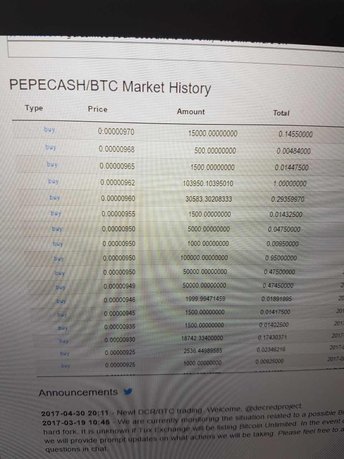Click the amount 100000.00000000
The height and width of the screenshot is (459, 344).
[205, 257]
